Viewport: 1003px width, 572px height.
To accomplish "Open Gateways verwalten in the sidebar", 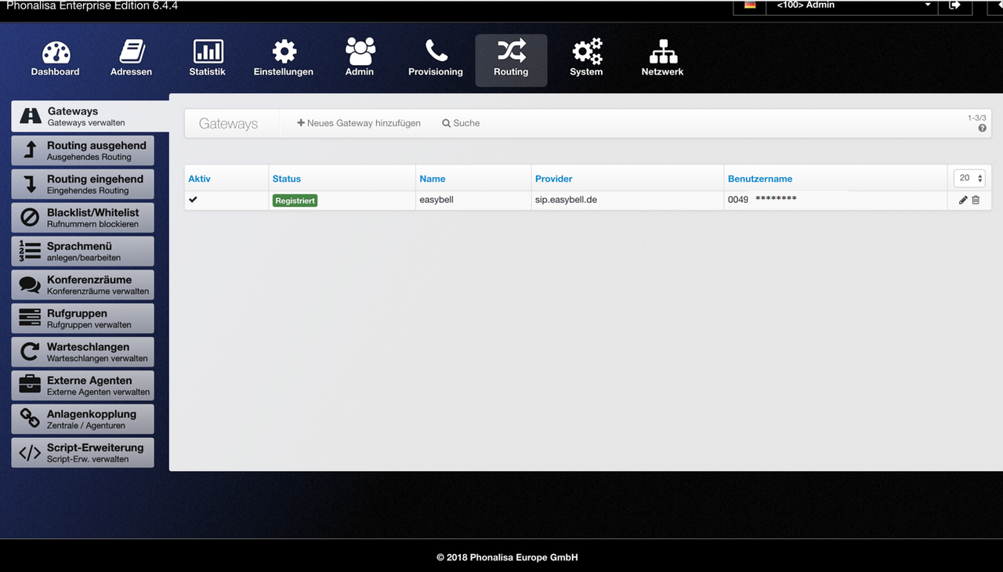I will tap(90, 116).
